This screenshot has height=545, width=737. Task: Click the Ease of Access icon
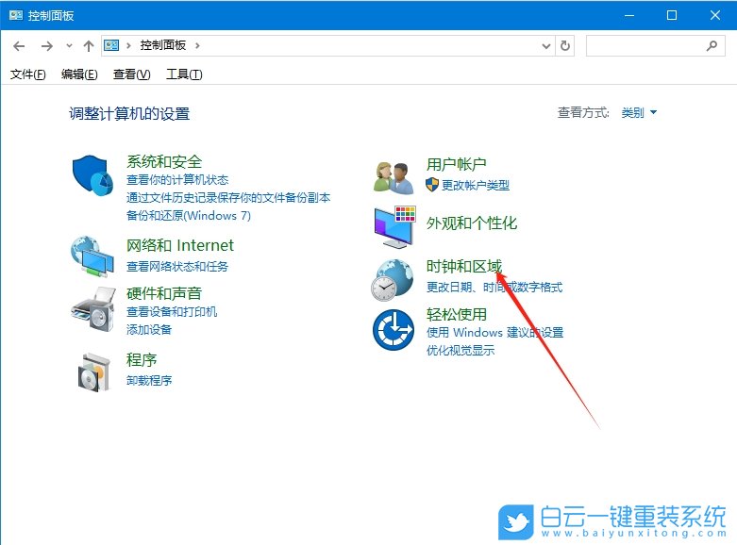point(394,330)
